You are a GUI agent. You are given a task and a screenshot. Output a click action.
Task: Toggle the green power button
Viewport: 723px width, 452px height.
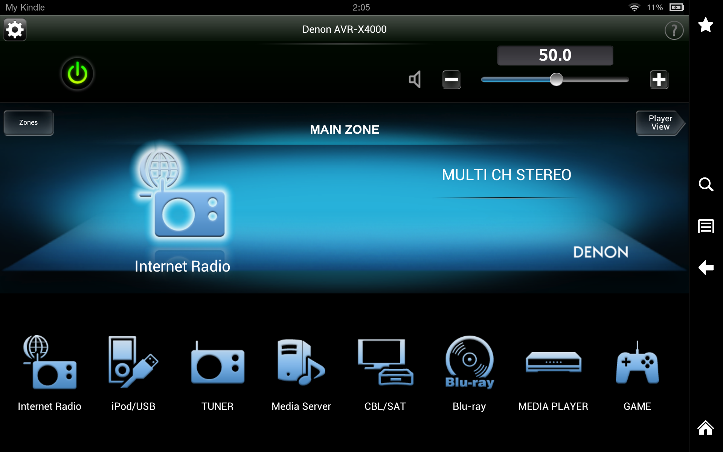(x=77, y=74)
